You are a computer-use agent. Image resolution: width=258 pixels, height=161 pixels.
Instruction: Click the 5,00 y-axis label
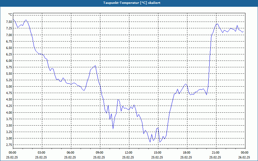coord(9,87)
